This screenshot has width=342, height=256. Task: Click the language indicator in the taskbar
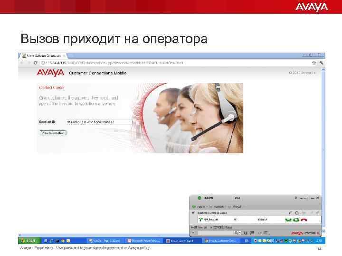247,241
